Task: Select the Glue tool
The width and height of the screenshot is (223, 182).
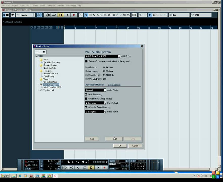Action: [x=98, y=15]
